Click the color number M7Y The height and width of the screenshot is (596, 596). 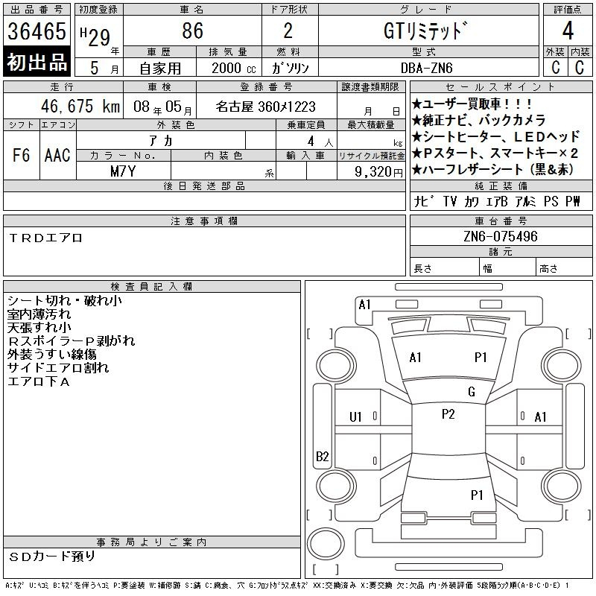click(x=124, y=171)
